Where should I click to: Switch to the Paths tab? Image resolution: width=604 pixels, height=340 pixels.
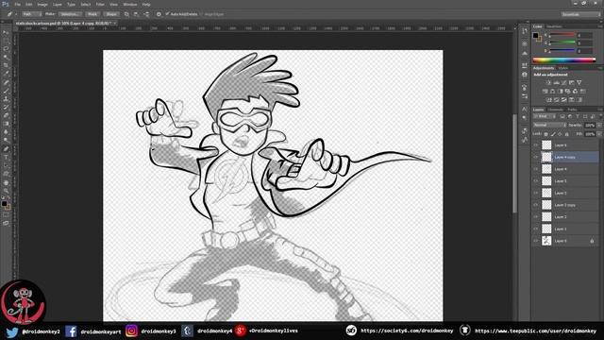(572, 110)
